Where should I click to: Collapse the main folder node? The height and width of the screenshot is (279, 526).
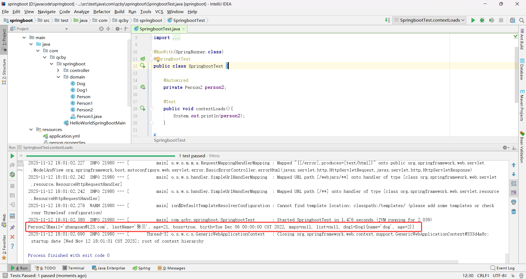coord(24,37)
